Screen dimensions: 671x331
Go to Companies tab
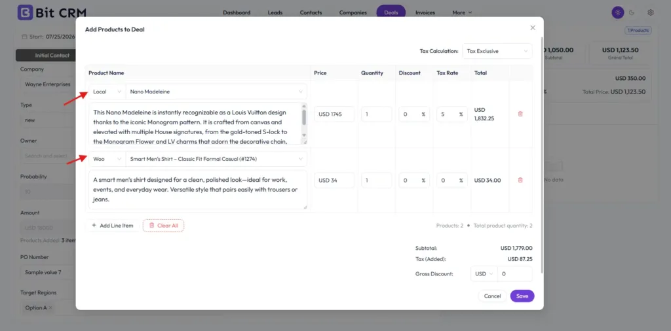click(x=353, y=12)
